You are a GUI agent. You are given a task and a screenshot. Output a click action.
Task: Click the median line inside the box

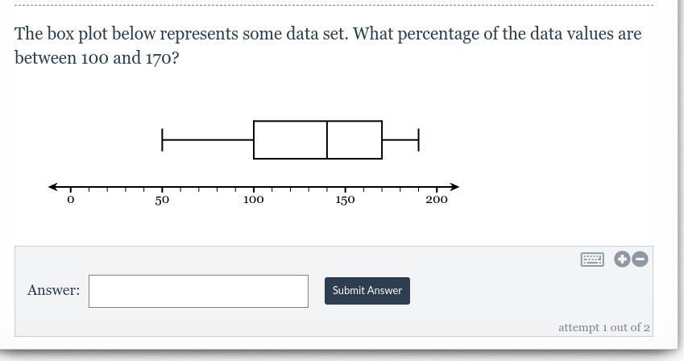click(327, 140)
